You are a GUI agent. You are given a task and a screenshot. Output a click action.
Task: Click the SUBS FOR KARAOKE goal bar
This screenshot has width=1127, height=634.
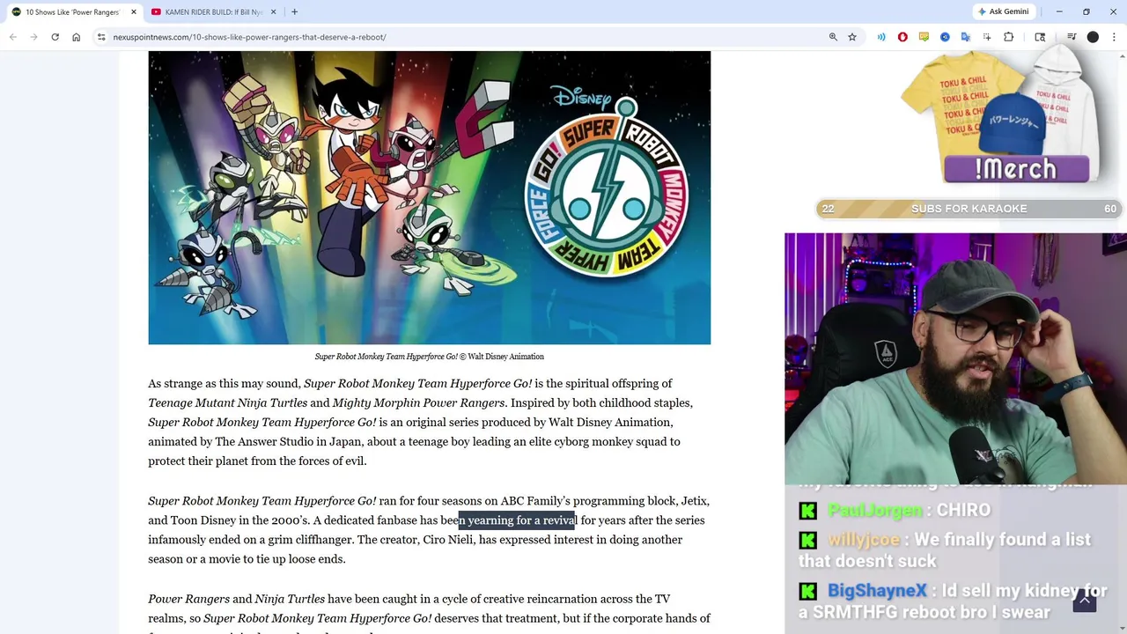[969, 209]
